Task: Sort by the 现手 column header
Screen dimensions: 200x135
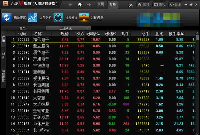Action: (125, 34)
